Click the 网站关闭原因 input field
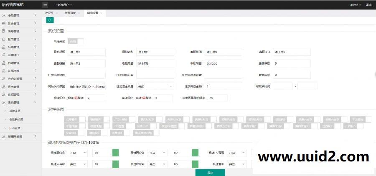Screen dimensions: 376x176 [x=86, y=86]
